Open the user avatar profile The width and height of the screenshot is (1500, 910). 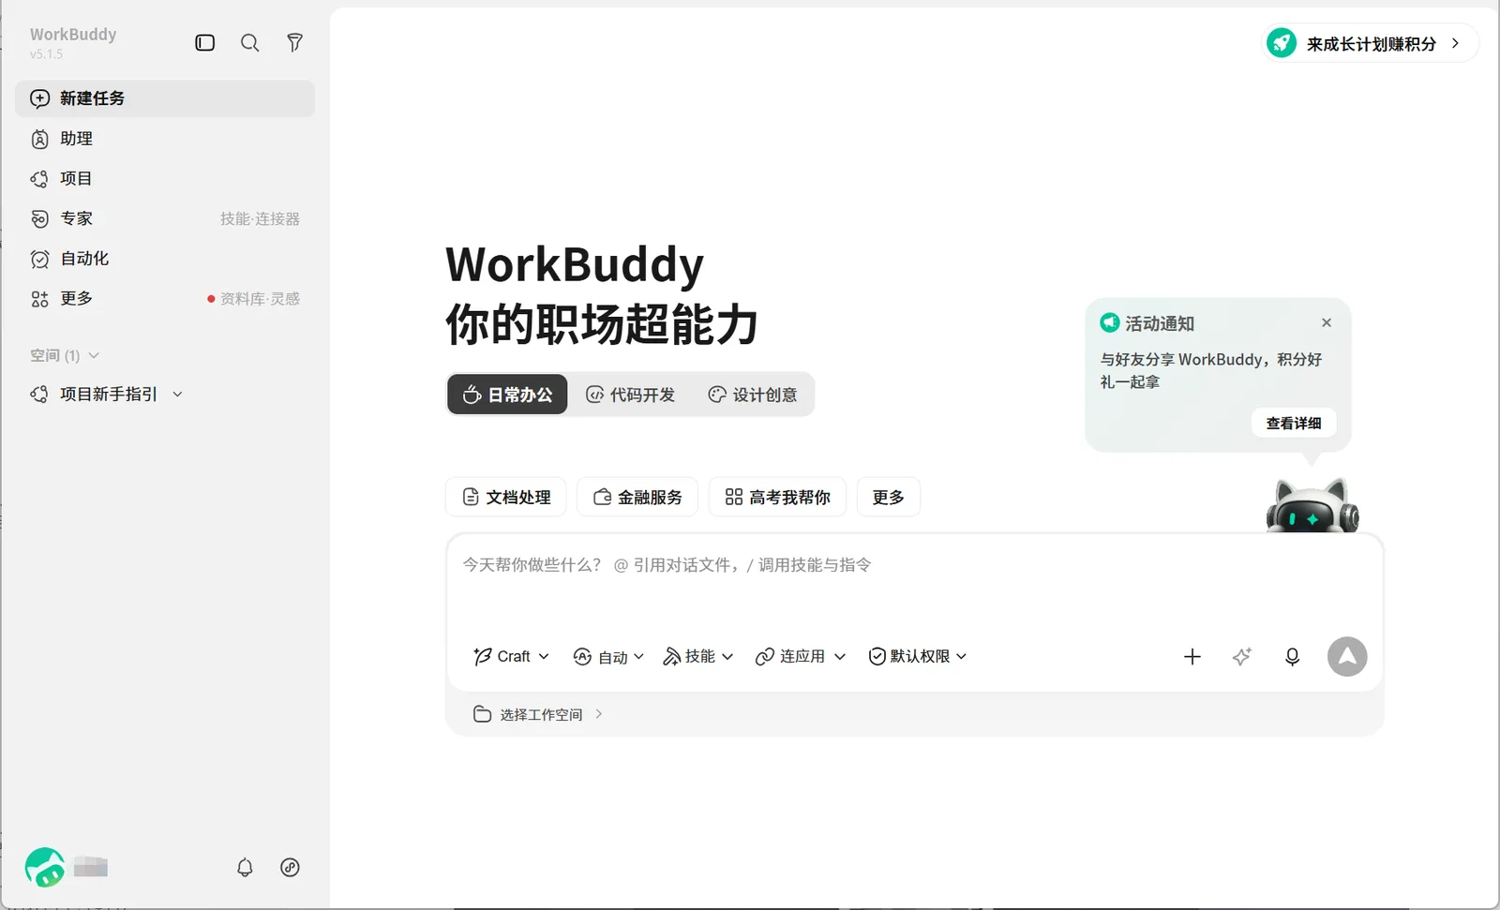click(45, 867)
